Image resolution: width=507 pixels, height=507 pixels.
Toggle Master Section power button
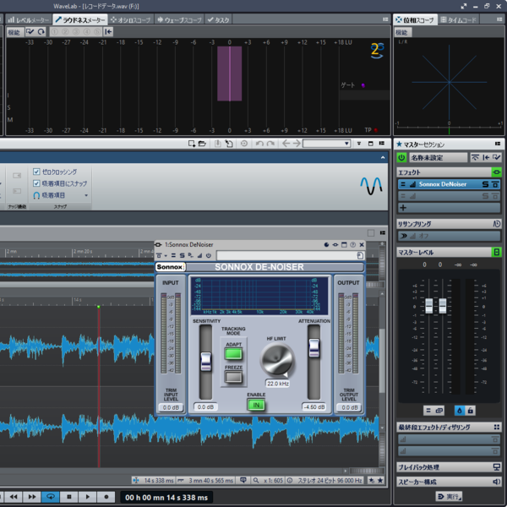(x=401, y=157)
